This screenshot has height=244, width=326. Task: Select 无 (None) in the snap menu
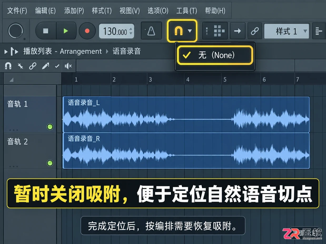215,55
